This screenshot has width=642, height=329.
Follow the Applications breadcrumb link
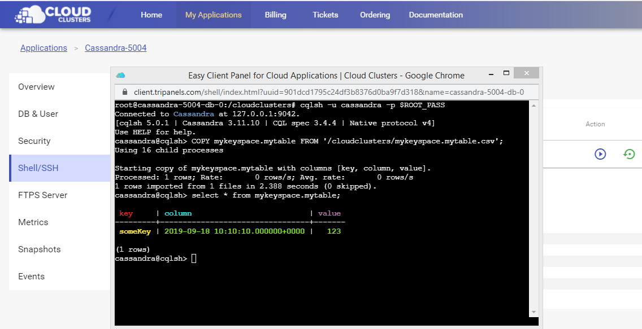[x=44, y=48]
